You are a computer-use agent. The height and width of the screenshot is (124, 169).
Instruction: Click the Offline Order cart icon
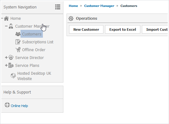[x=18, y=50]
